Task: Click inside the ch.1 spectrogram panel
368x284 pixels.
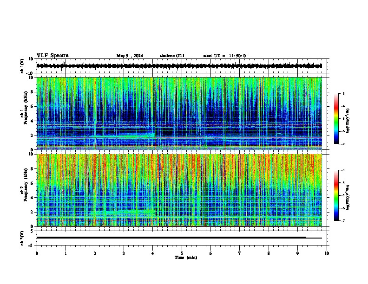Action: (x=179, y=113)
